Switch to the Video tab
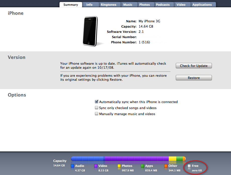231x175 pixels. click(181, 5)
